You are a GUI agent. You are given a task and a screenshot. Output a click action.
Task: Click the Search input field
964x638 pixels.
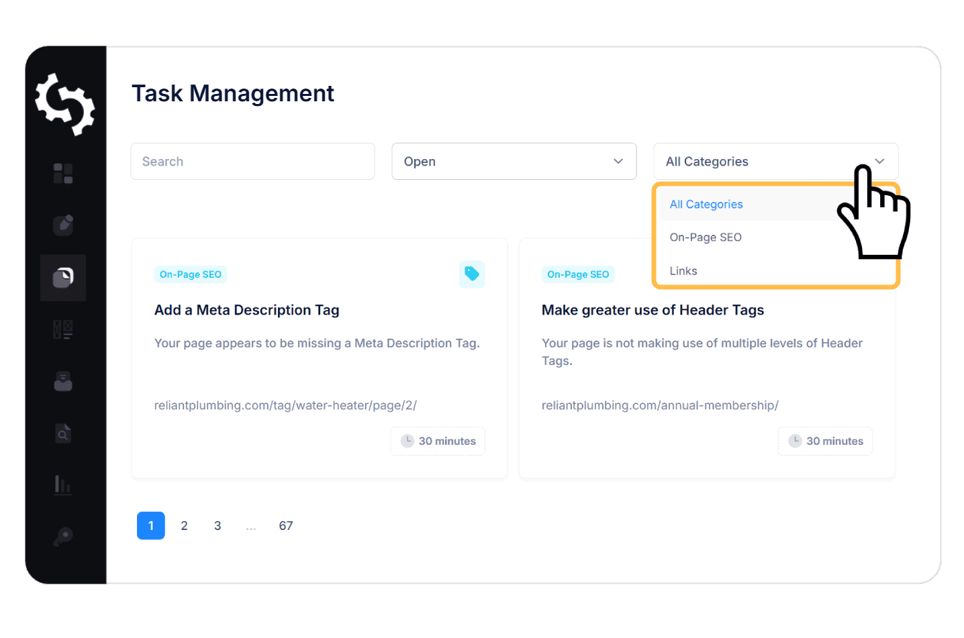[252, 161]
